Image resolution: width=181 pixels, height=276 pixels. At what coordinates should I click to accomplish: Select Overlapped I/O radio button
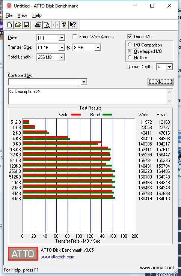(130, 51)
